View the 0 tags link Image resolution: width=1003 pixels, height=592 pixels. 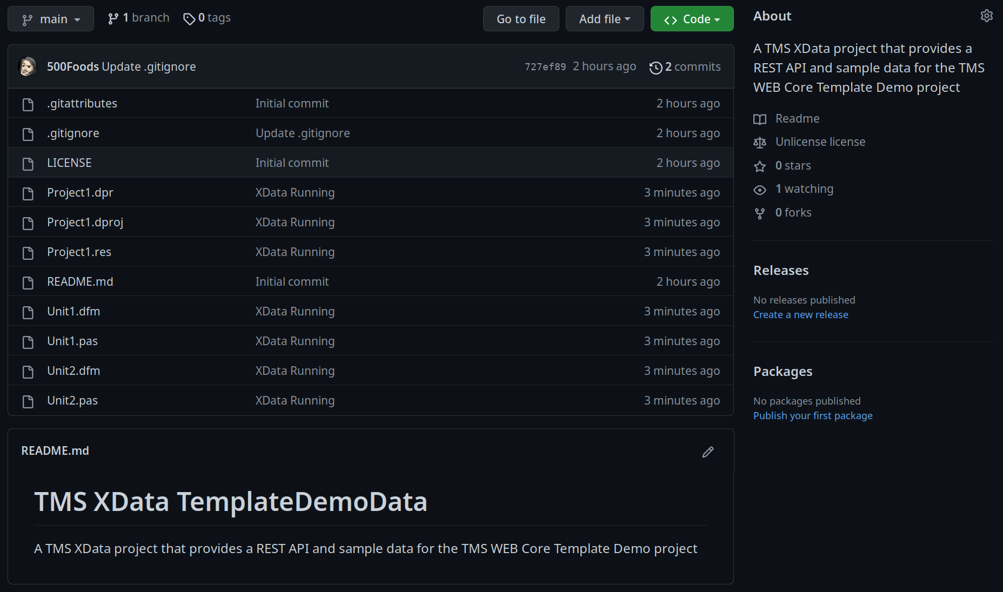207,18
